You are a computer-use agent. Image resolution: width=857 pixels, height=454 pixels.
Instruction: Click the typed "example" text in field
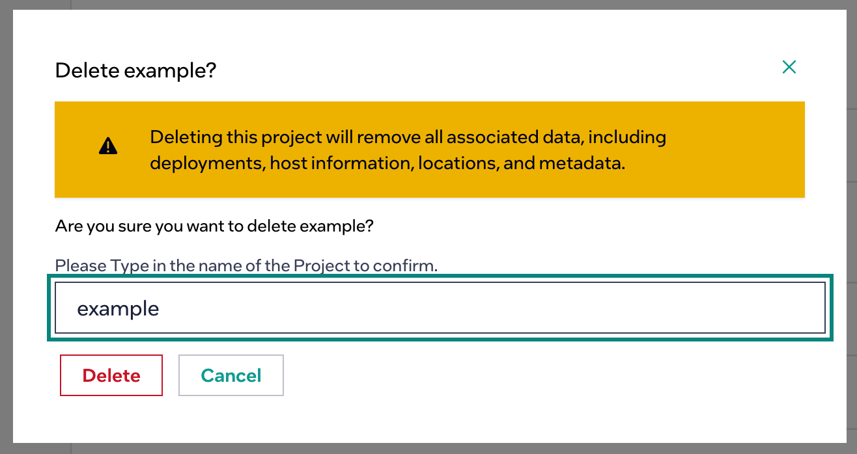[118, 308]
